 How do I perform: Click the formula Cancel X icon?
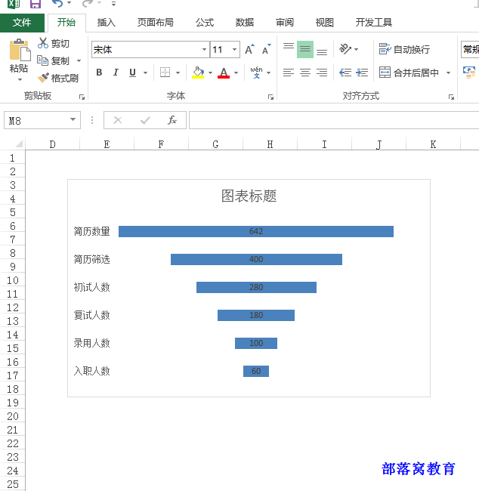click(118, 120)
